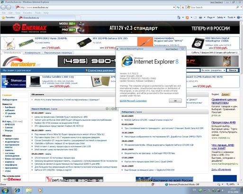The height and width of the screenshot is (194, 243).
Task: Click the address bar URL field
Action: click(x=95, y=7)
